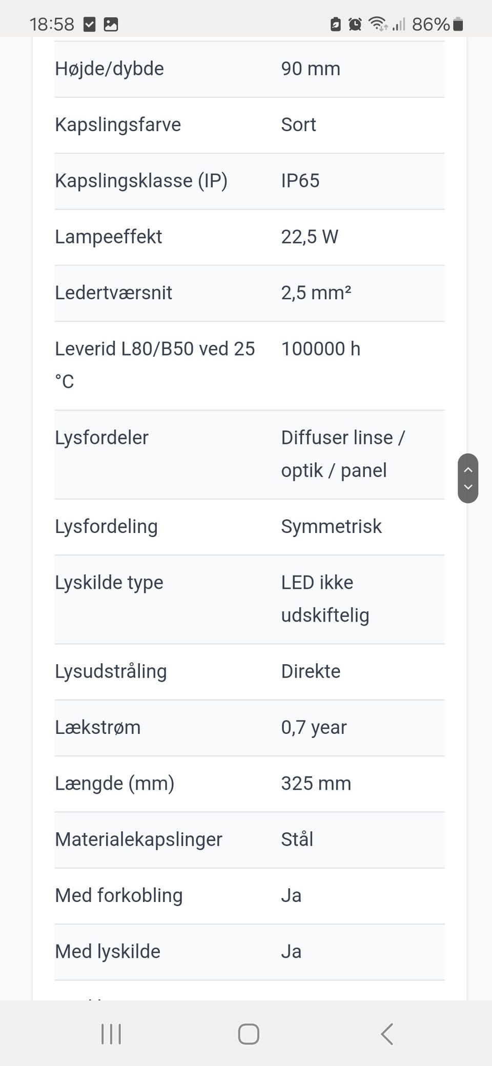Tap the Leverid 100000 h value
The width and height of the screenshot is (492, 1066).
click(321, 349)
